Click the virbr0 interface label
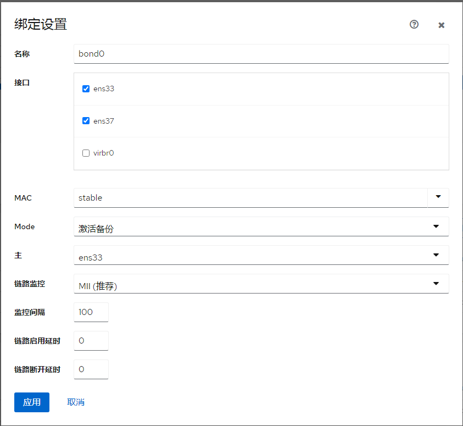Screen dimensions: 463x426 (104, 153)
